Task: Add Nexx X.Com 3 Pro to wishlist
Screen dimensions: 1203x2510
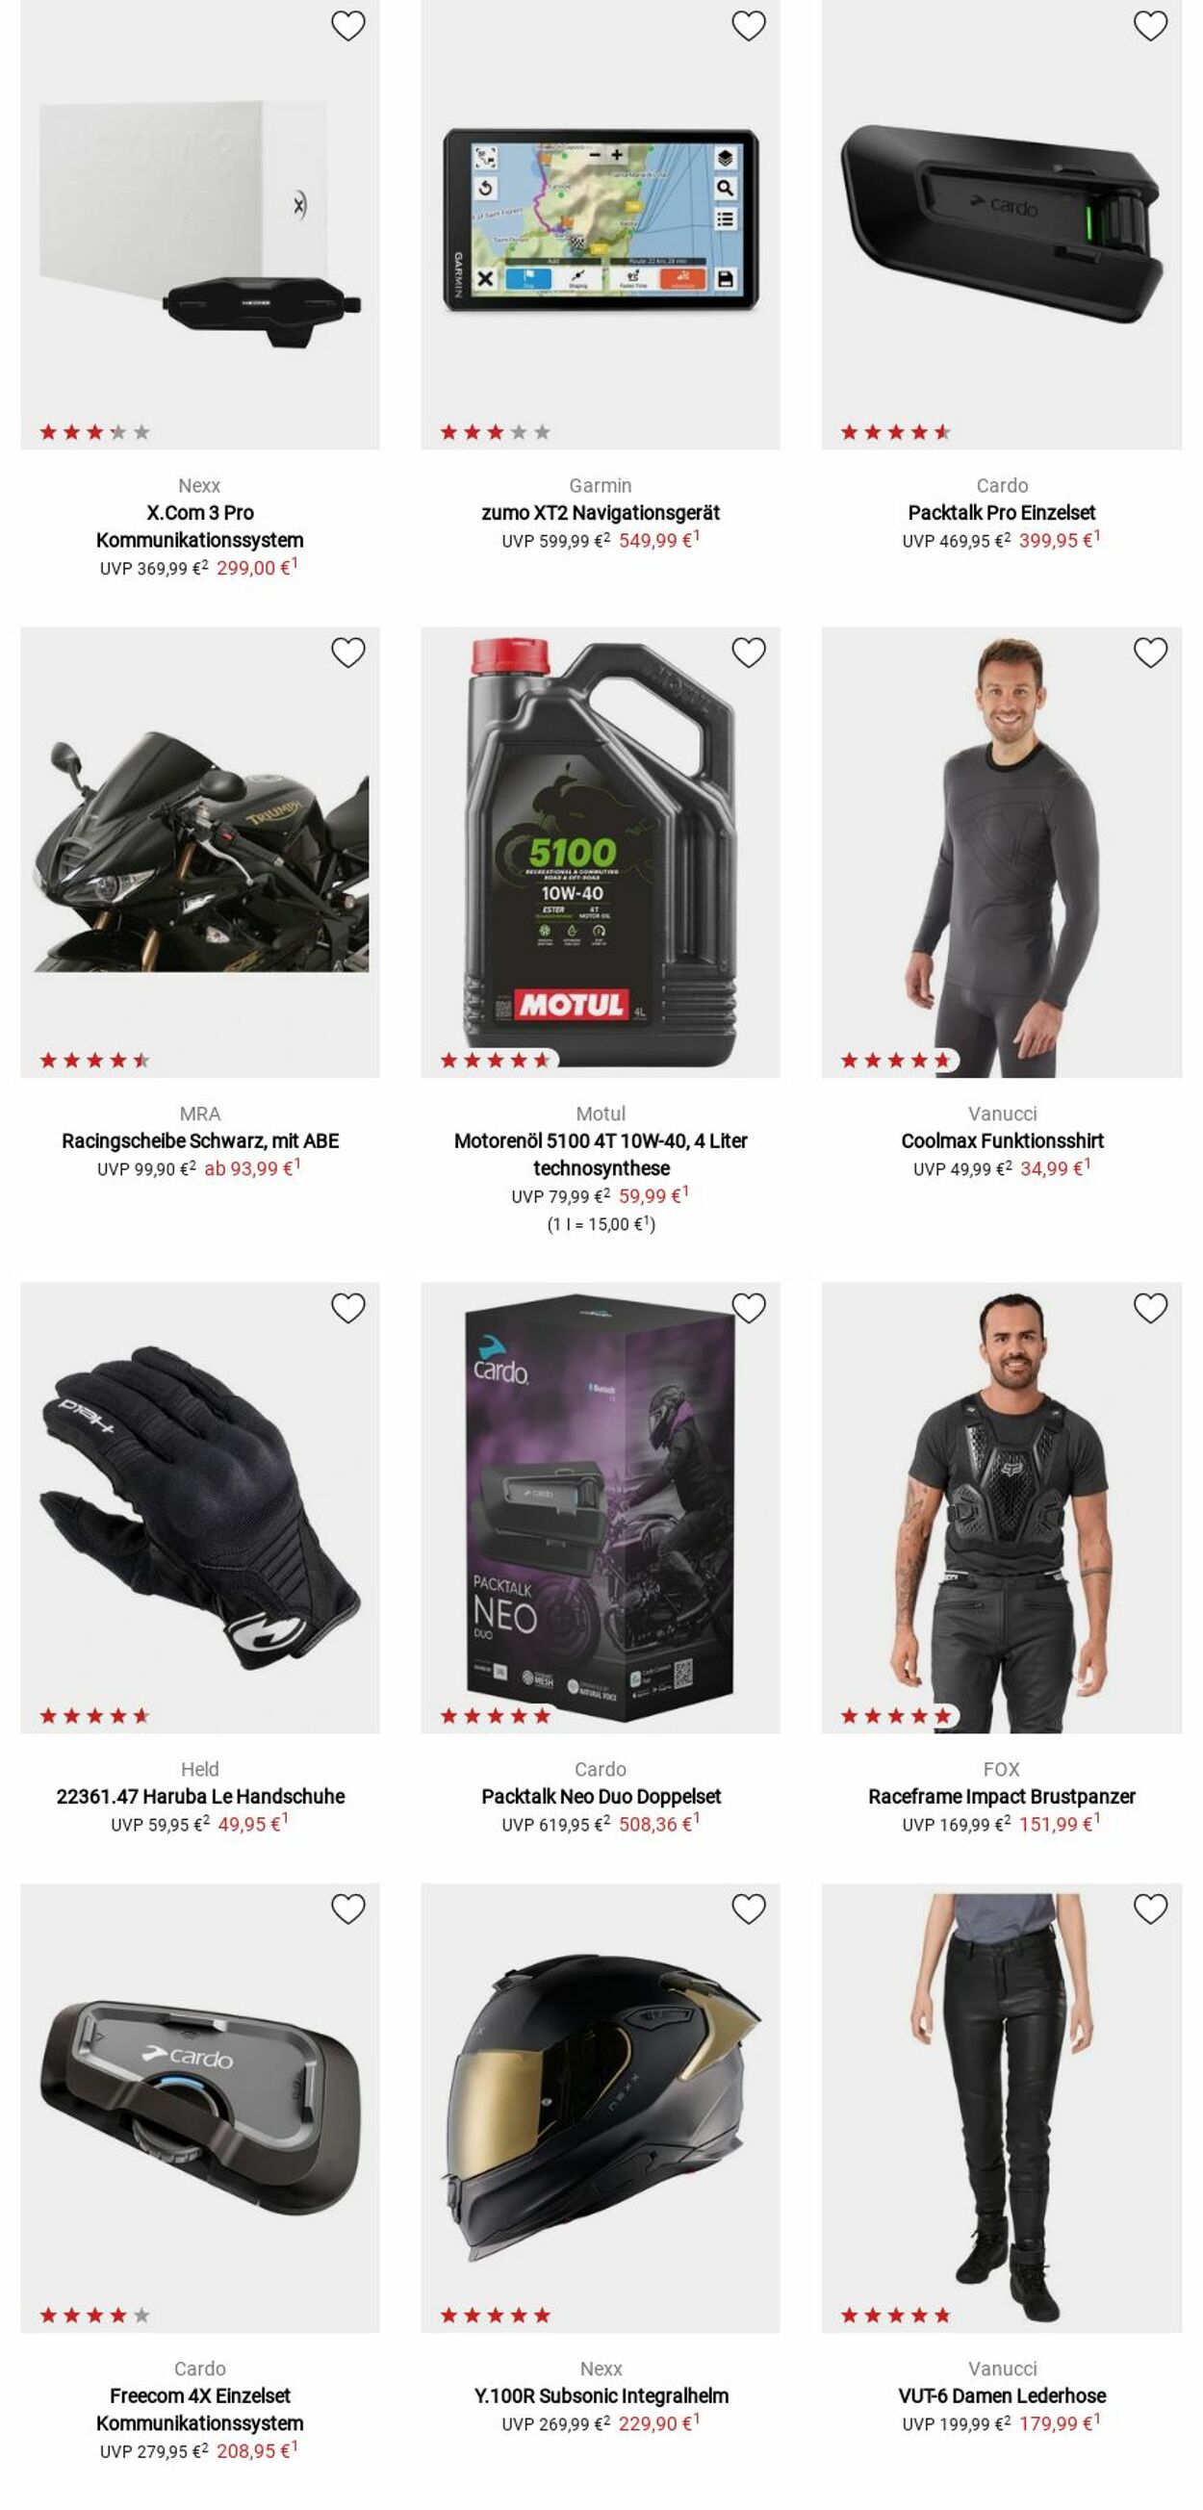Action: click(347, 25)
